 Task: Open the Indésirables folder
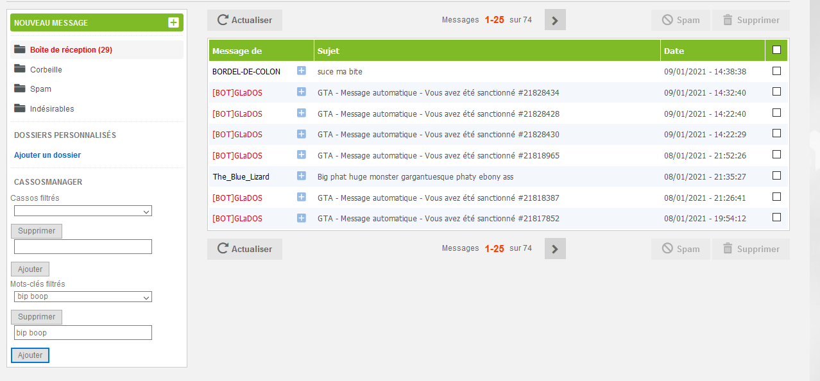[x=51, y=109]
